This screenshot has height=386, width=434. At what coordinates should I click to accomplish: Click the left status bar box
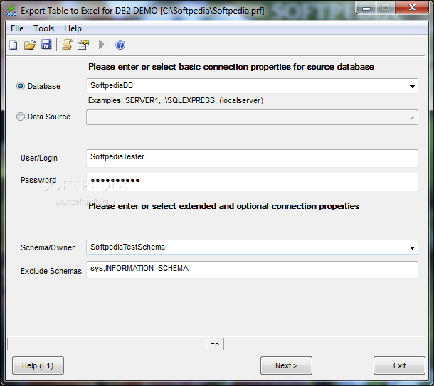[x=107, y=344]
